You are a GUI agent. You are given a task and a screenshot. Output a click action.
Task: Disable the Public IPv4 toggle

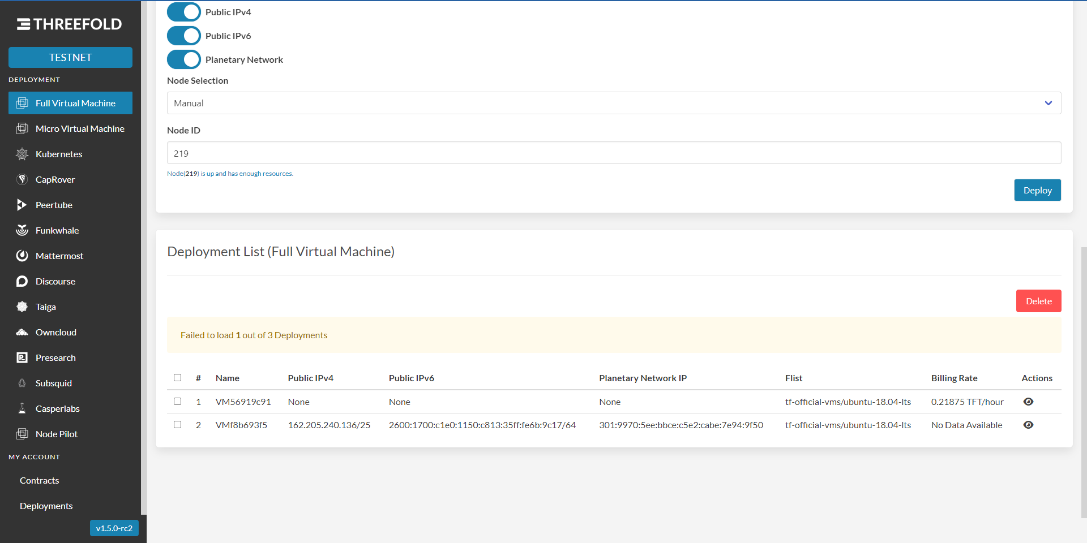[x=183, y=12]
